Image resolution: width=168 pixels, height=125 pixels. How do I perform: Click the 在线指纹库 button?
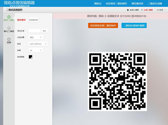[33, 20]
